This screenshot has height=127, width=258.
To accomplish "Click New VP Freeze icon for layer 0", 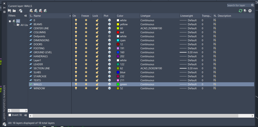I will 214,20.
